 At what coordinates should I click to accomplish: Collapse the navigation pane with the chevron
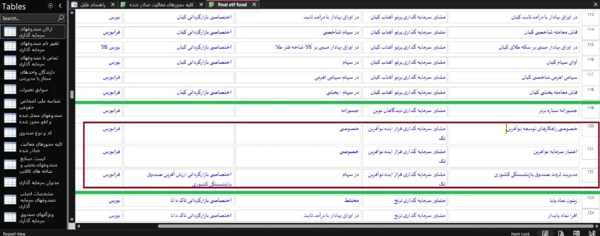[60, 6]
